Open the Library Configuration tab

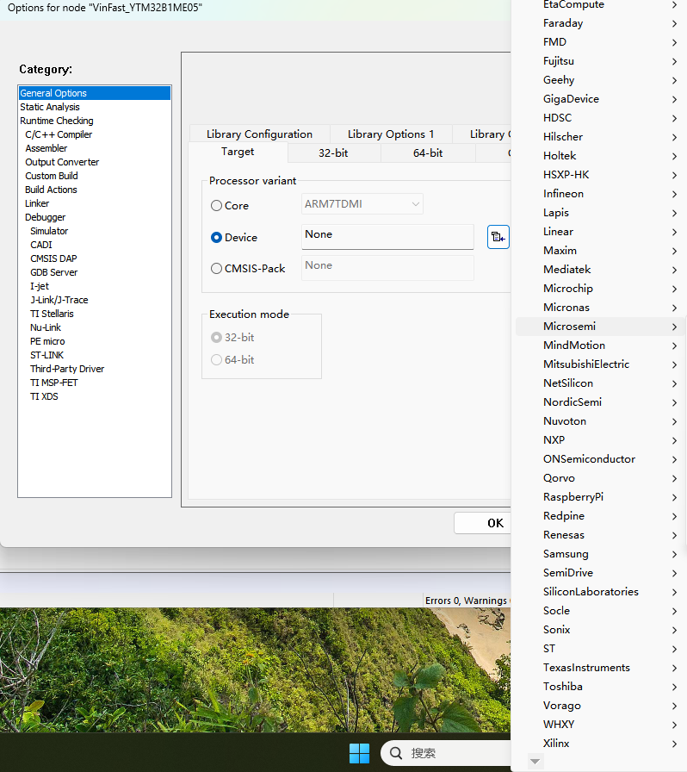[259, 134]
